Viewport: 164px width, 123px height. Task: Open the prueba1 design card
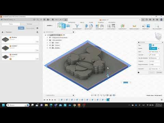20,48
